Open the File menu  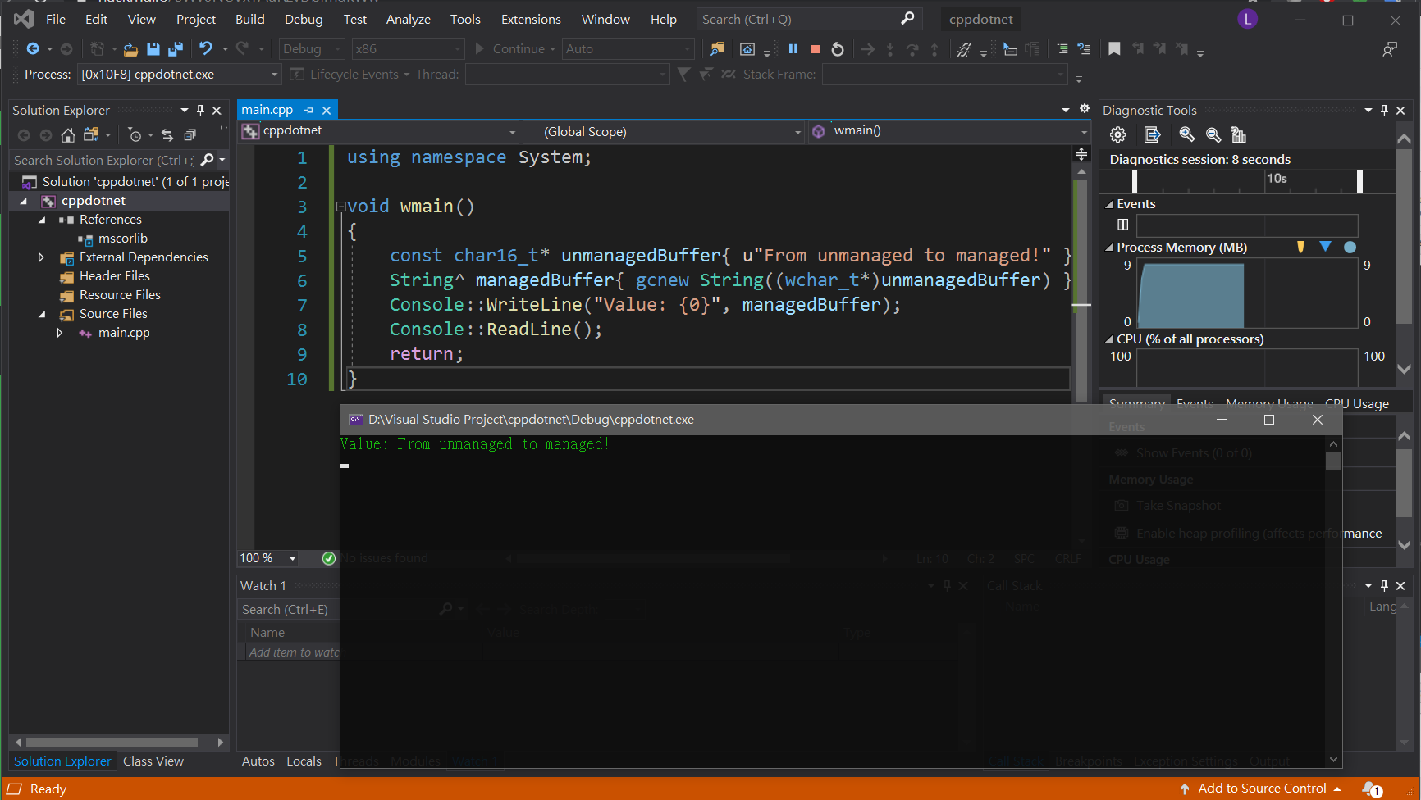coord(56,19)
